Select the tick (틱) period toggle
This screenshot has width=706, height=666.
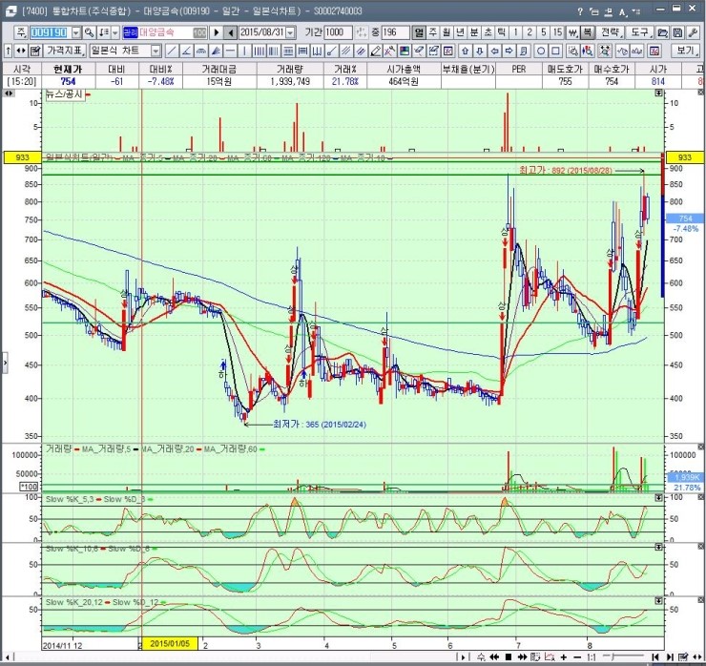click(502, 32)
